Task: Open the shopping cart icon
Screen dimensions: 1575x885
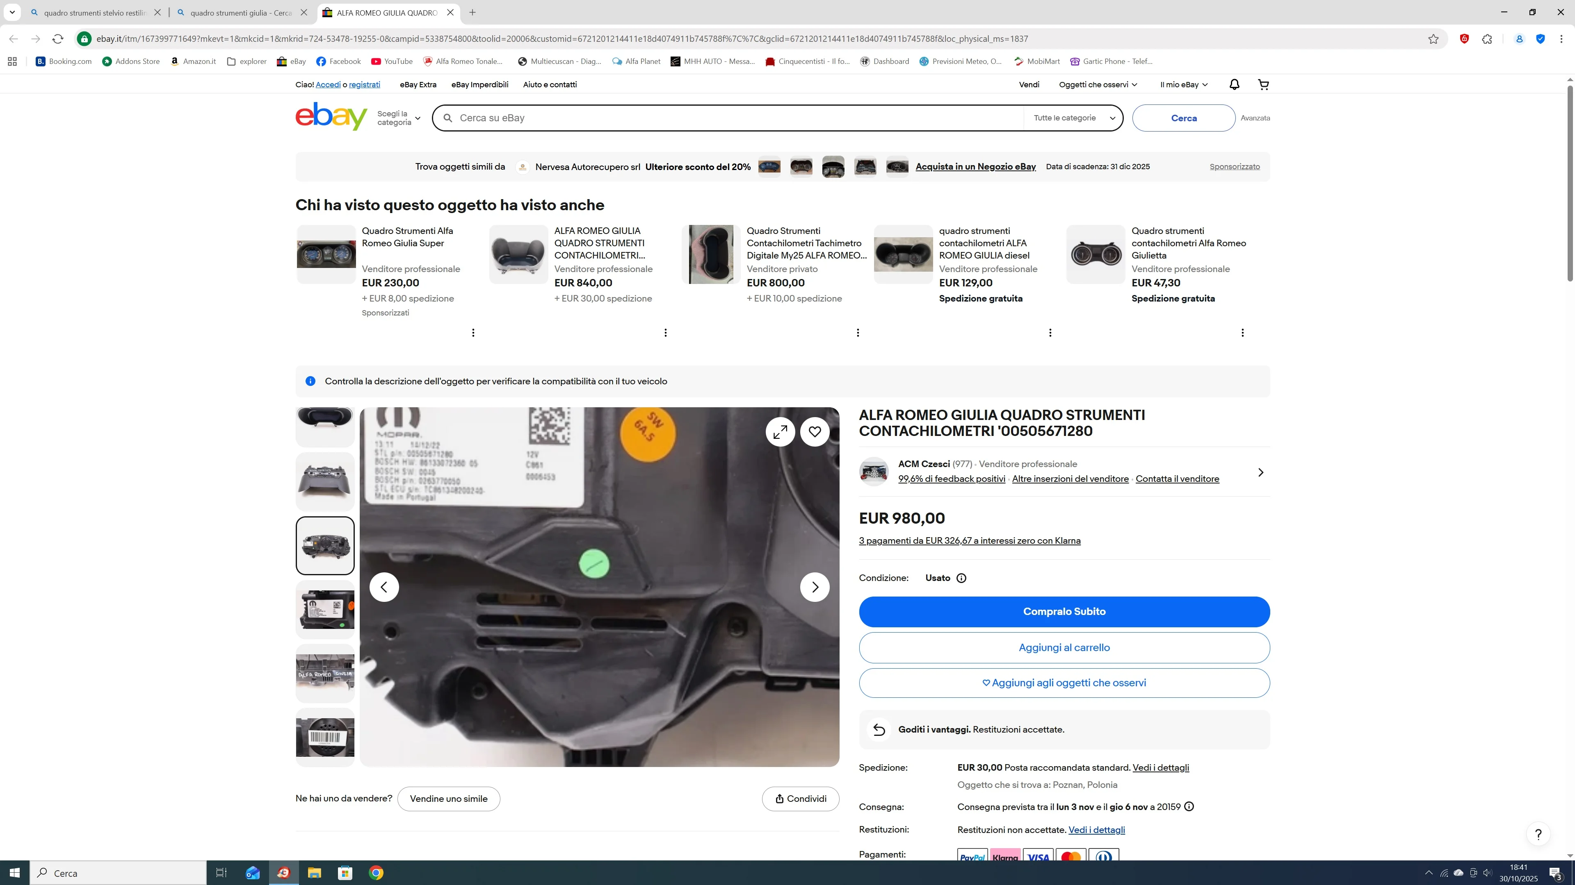Action: point(1263,84)
